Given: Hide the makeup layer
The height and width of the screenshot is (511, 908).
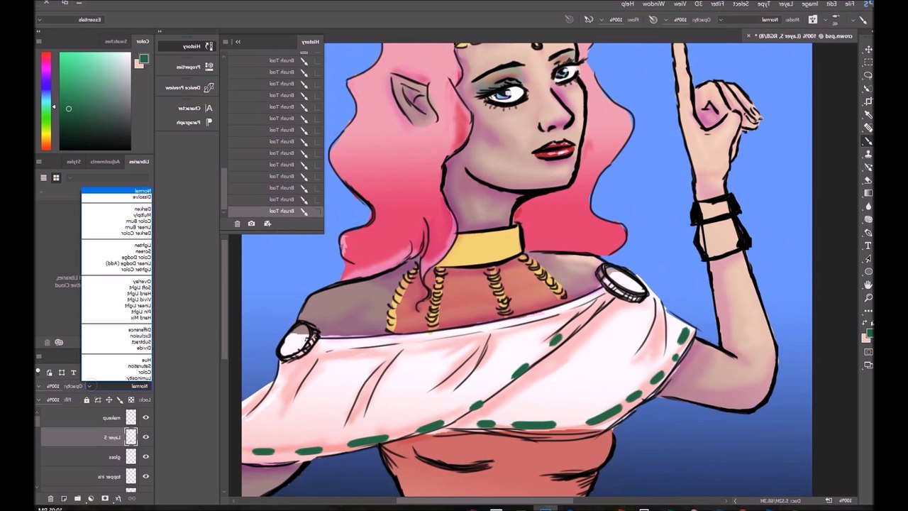Looking at the screenshot, I should pos(146,417).
